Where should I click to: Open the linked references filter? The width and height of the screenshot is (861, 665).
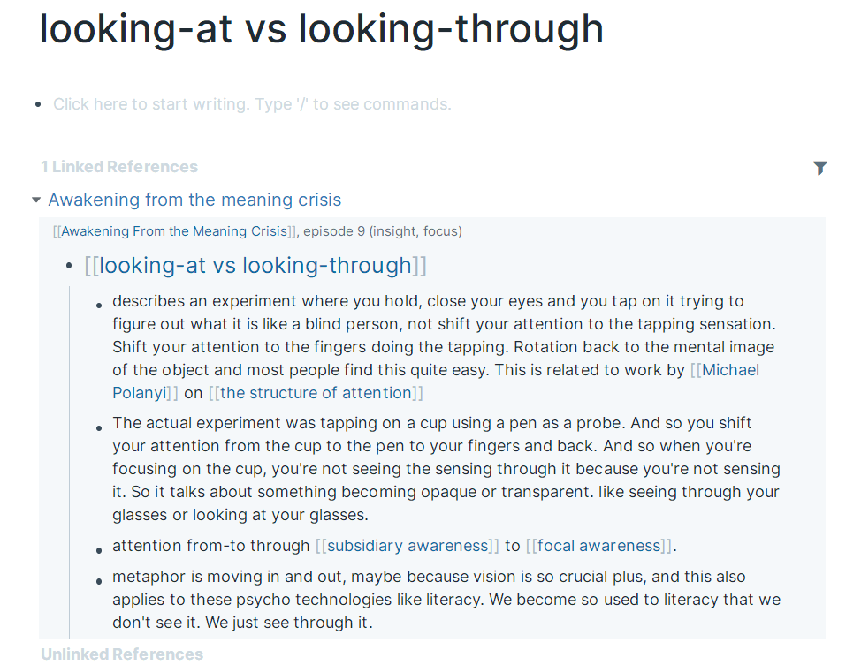(819, 168)
